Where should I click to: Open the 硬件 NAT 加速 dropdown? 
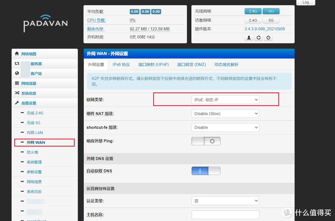pyautogui.click(x=226, y=114)
